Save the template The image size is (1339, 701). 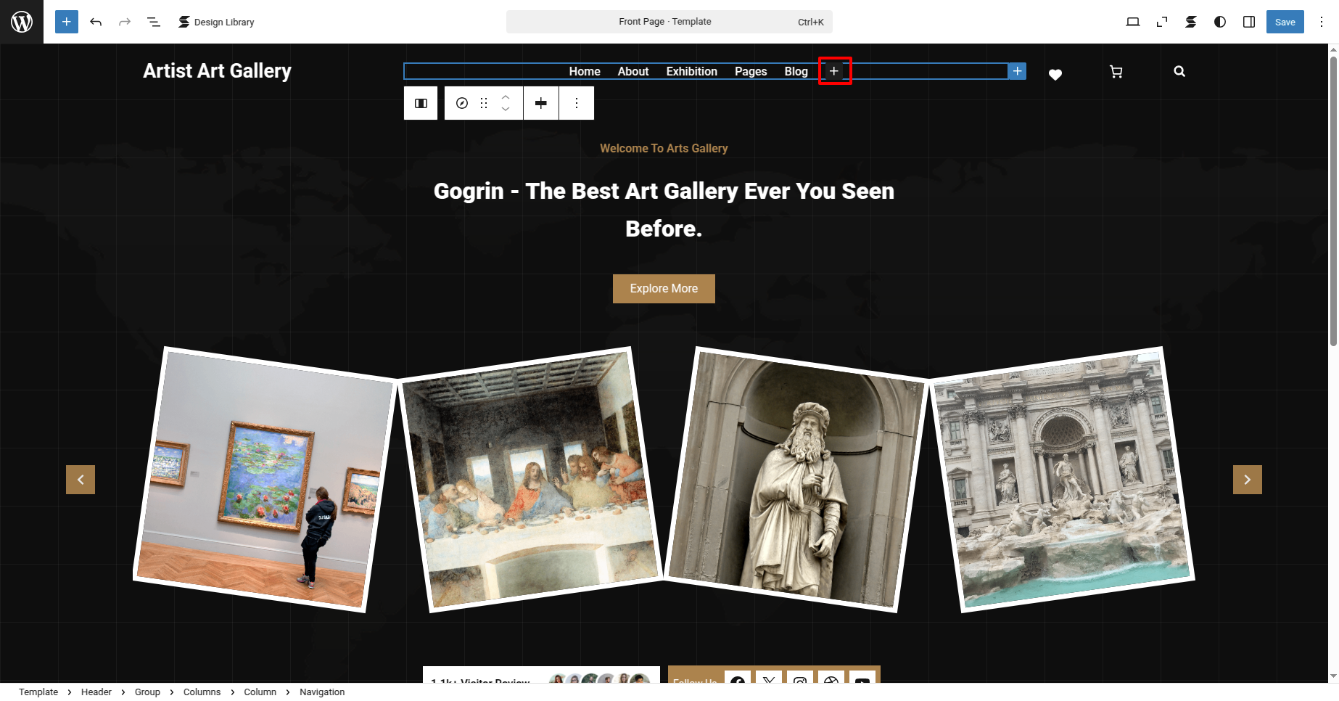(1285, 22)
